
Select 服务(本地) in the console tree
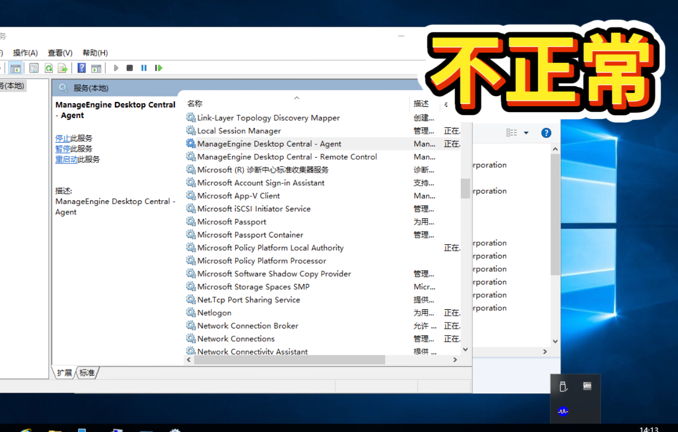pos(13,86)
